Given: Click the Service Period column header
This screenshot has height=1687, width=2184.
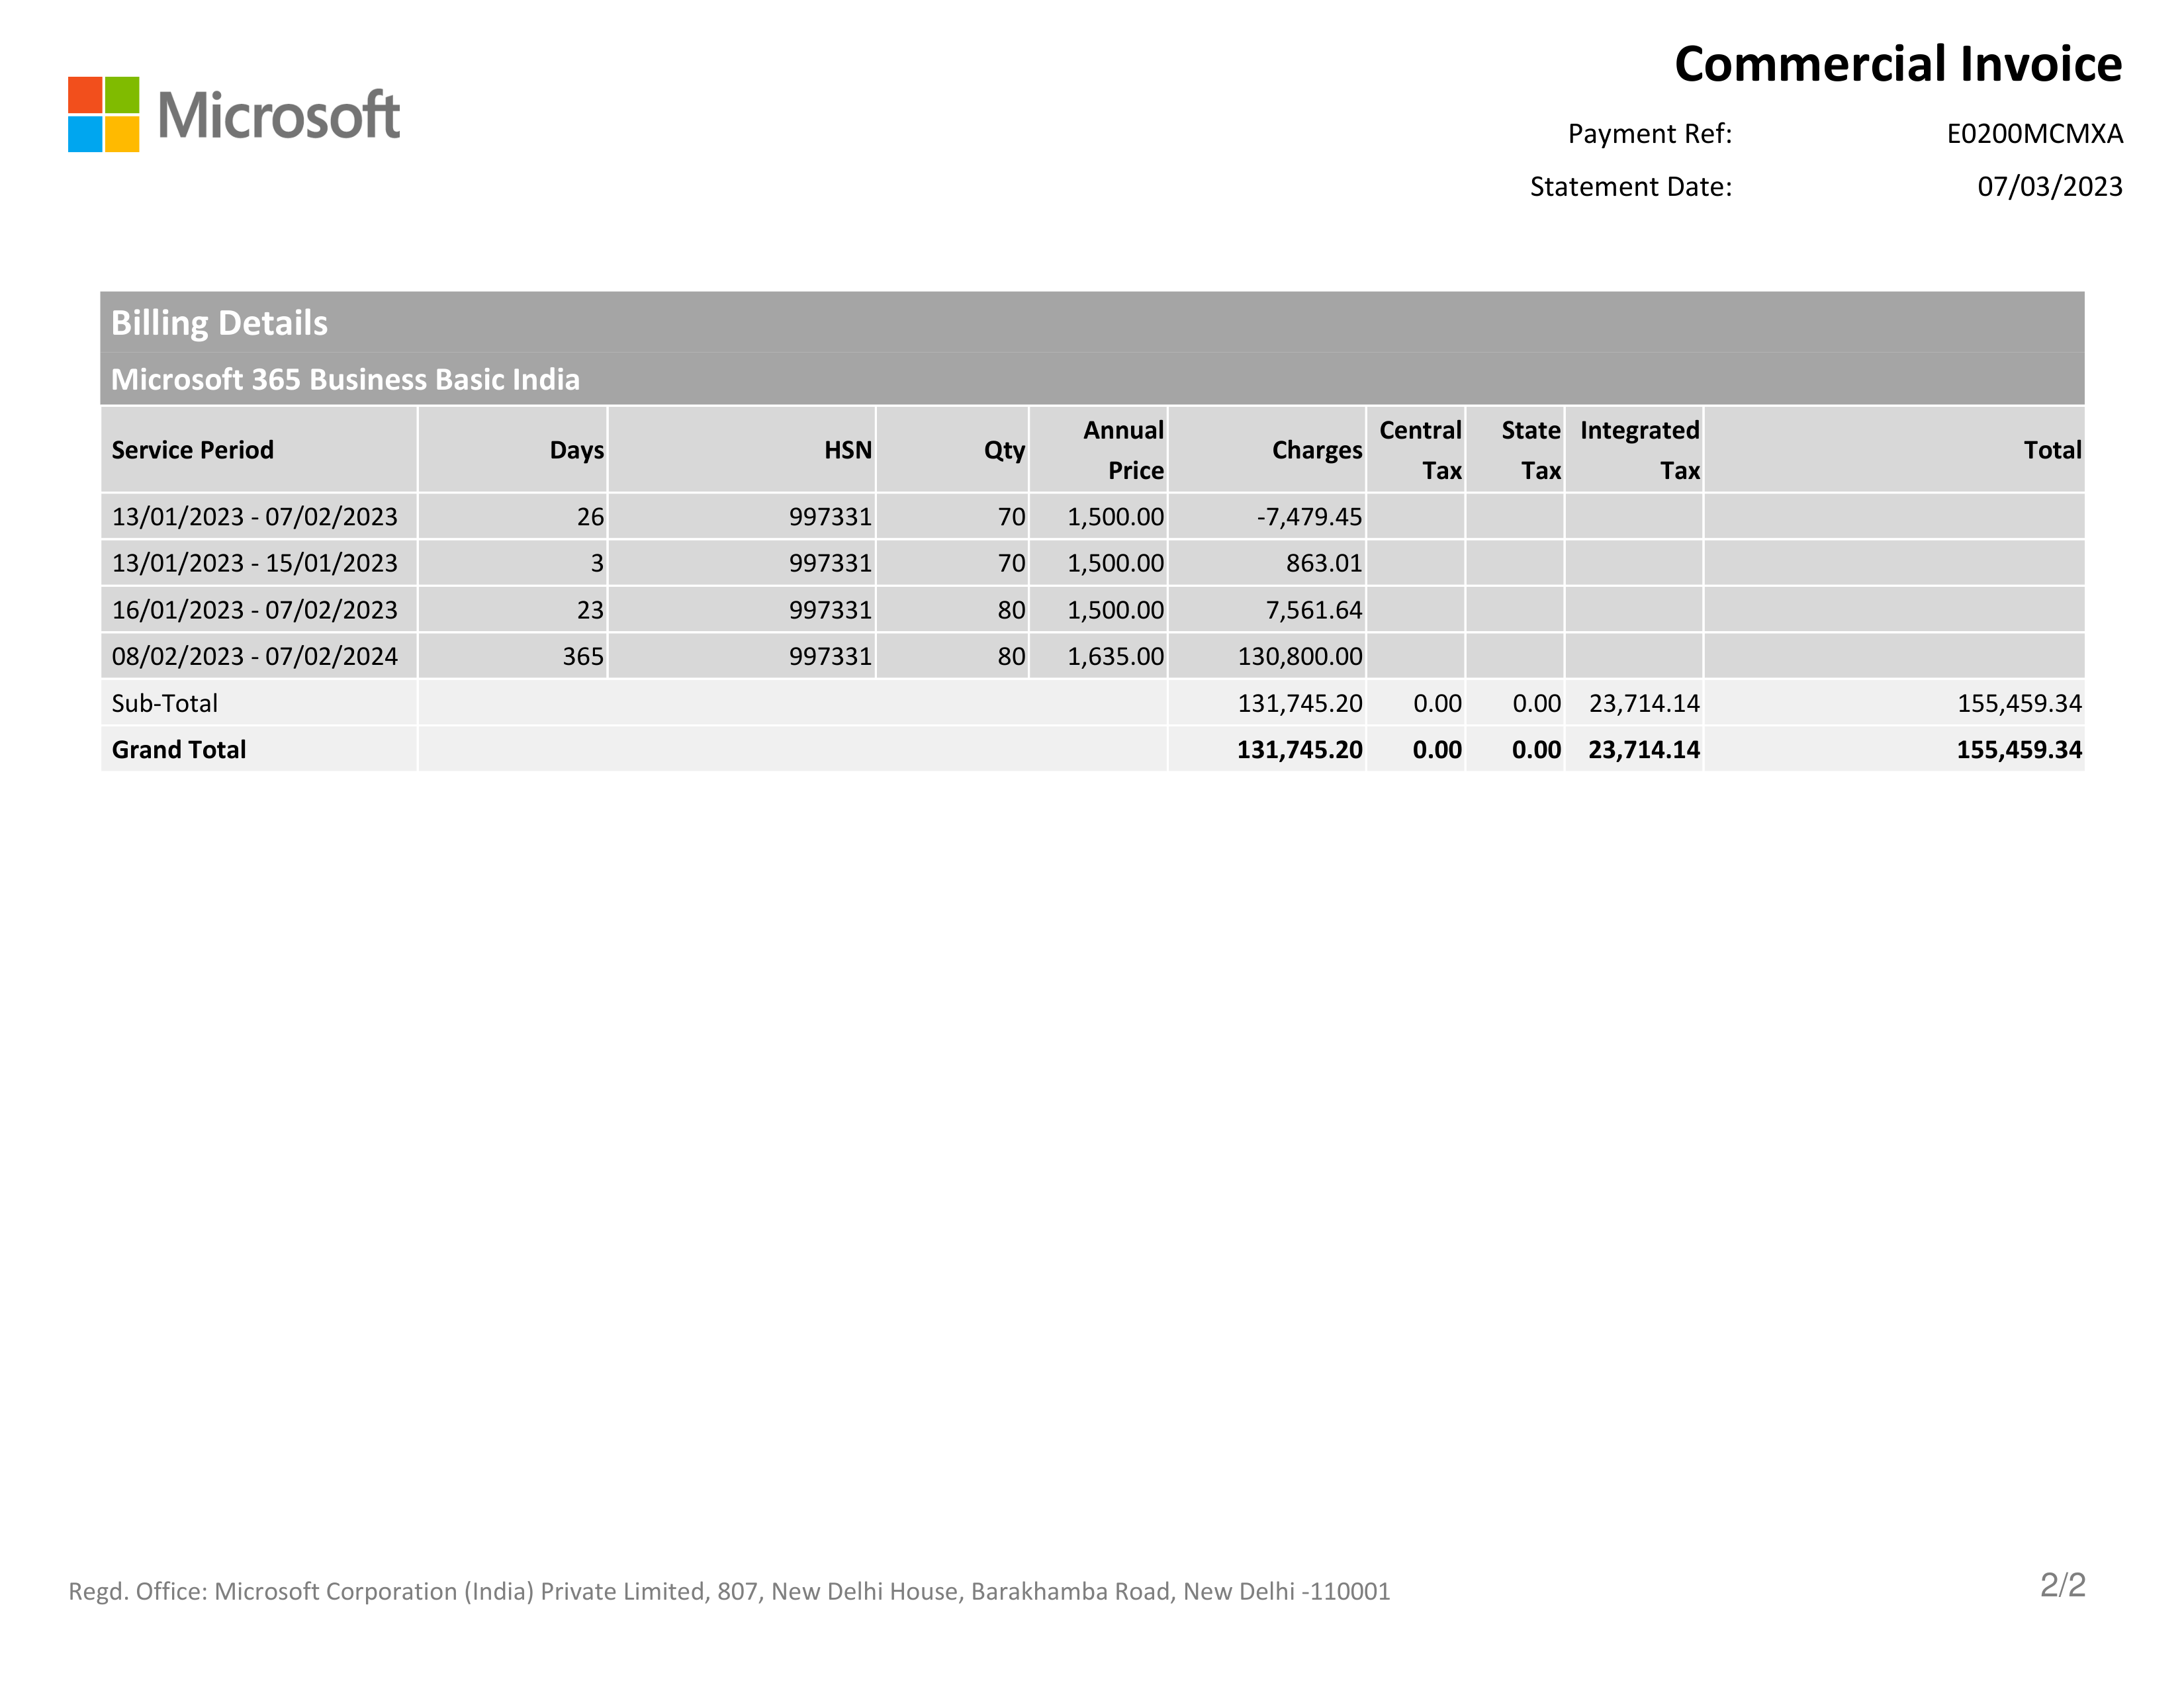Looking at the screenshot, I should 192,450.
